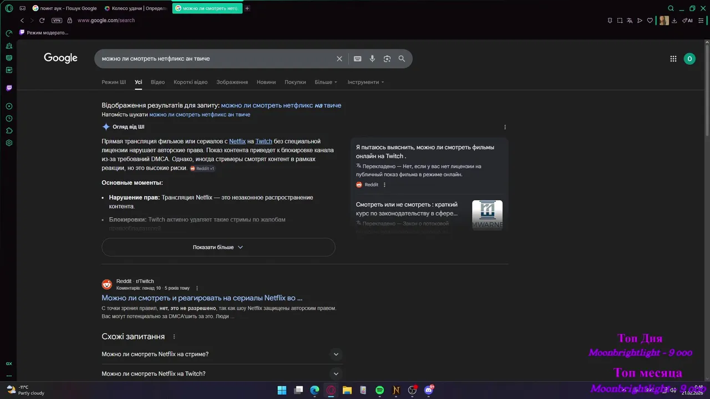Image resolution: width=710 pixels, height=399 pixels.
Task: Open the Reddit r/Twitch result title
Action: [x=202, y=298]
